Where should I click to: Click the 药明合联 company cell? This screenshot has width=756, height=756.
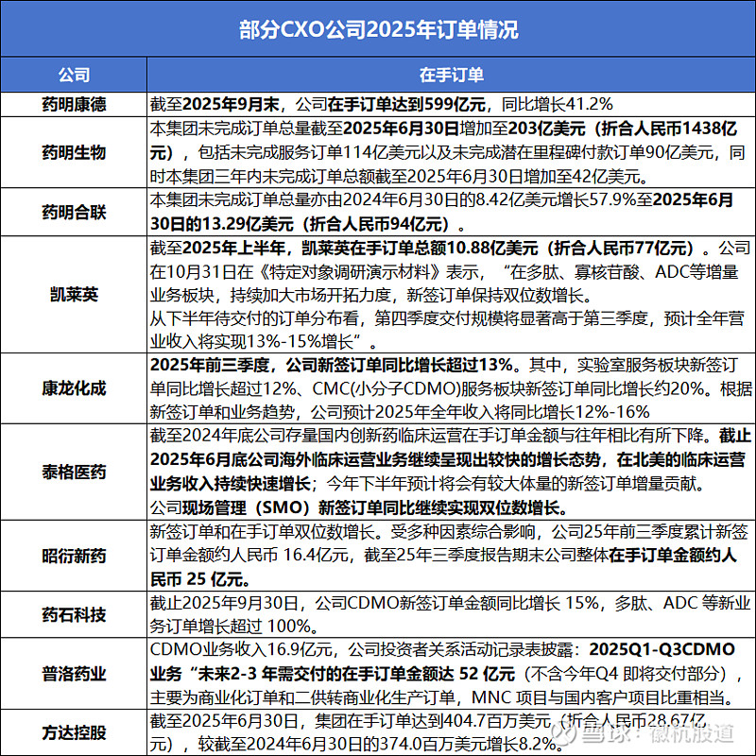point(74,212)
